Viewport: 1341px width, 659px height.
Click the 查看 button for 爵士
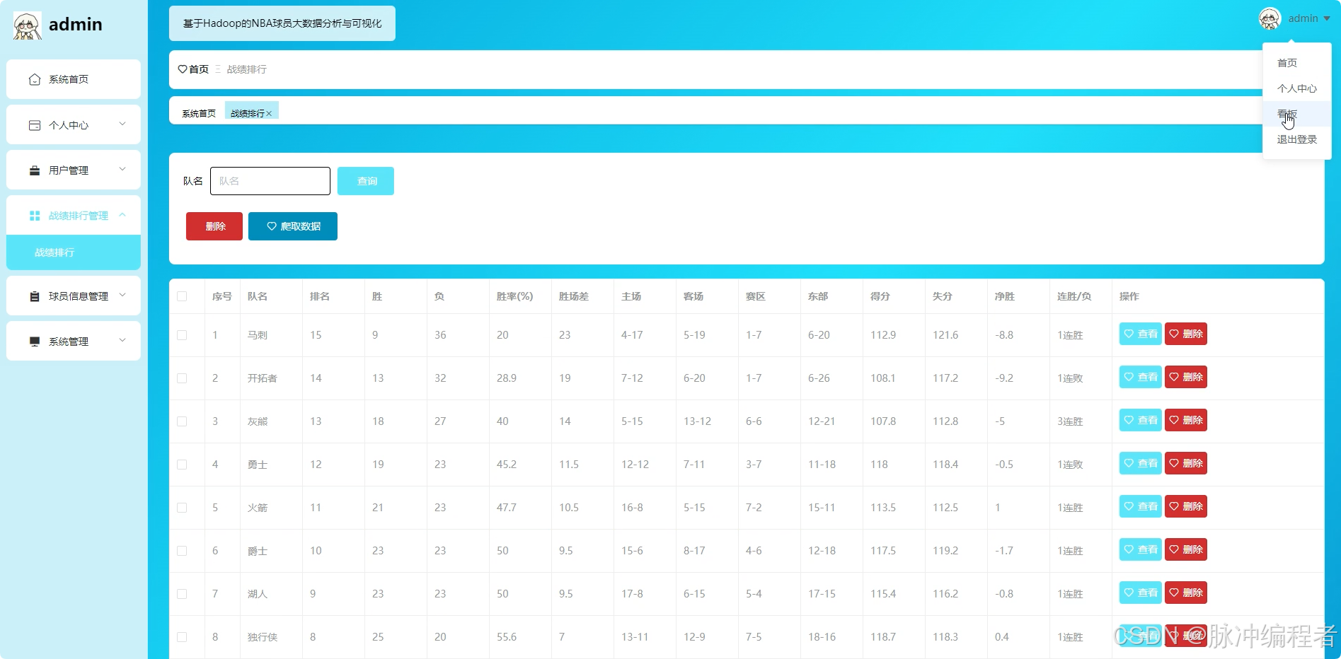[1141, 549]
